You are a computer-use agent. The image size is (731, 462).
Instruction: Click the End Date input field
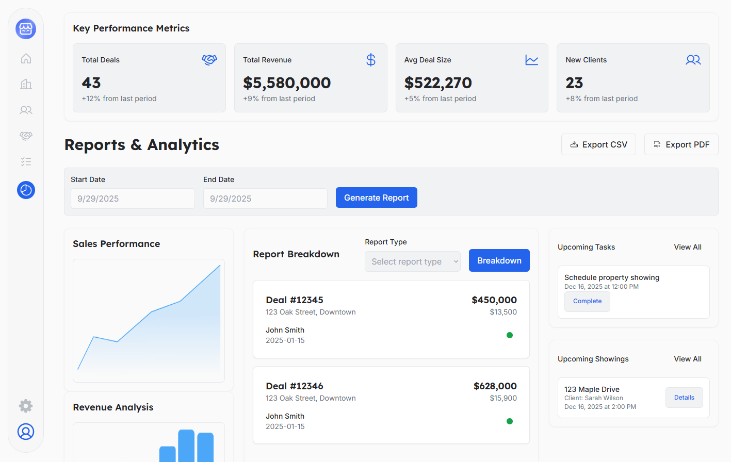point(265,199)
